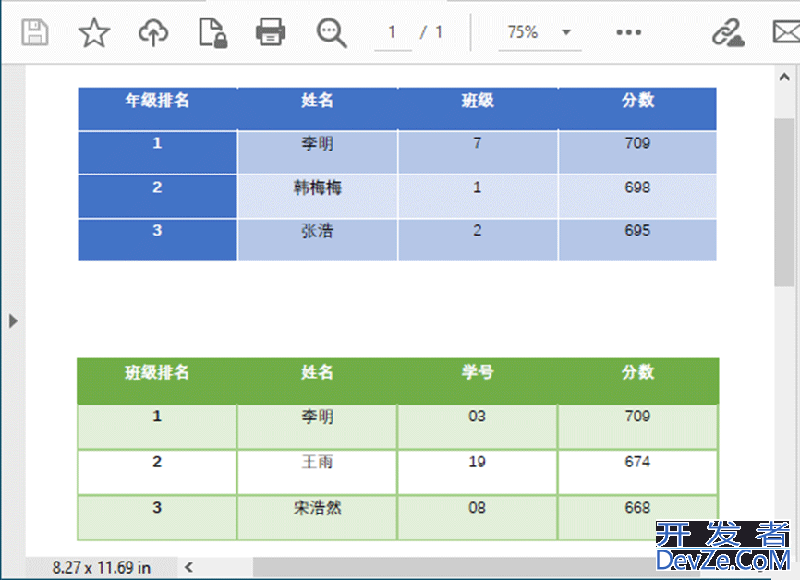The width and height of the screenshot is (800, 580).
Task: Expand the left navigation pane arrow
Action: 13,320
